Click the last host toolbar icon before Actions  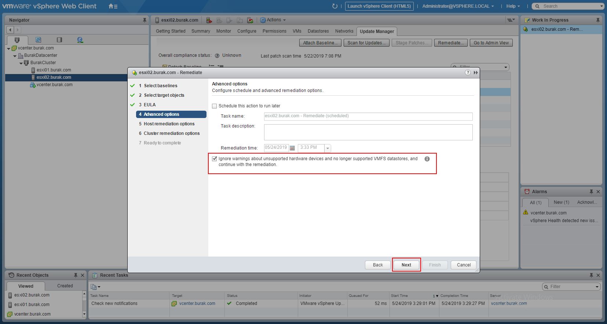point(250,20)
